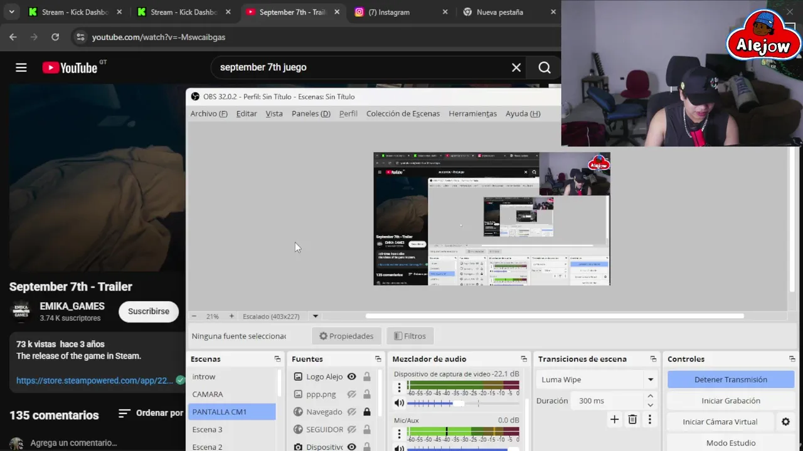Open the preview scaling dropdown arrow

(316, 316)
